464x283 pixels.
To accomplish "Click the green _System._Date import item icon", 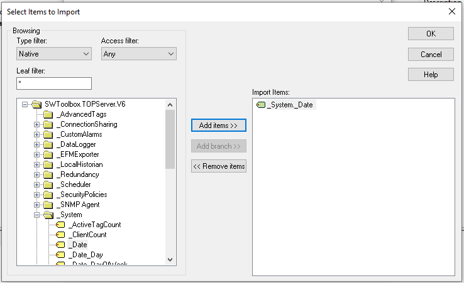I will tap(261, 105).
